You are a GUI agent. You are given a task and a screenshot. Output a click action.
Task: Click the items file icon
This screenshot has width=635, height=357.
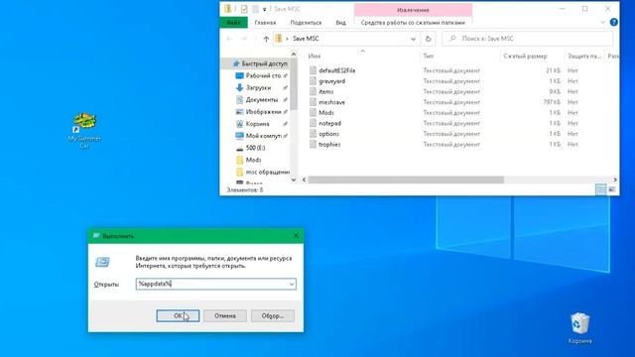pos(313,91)
